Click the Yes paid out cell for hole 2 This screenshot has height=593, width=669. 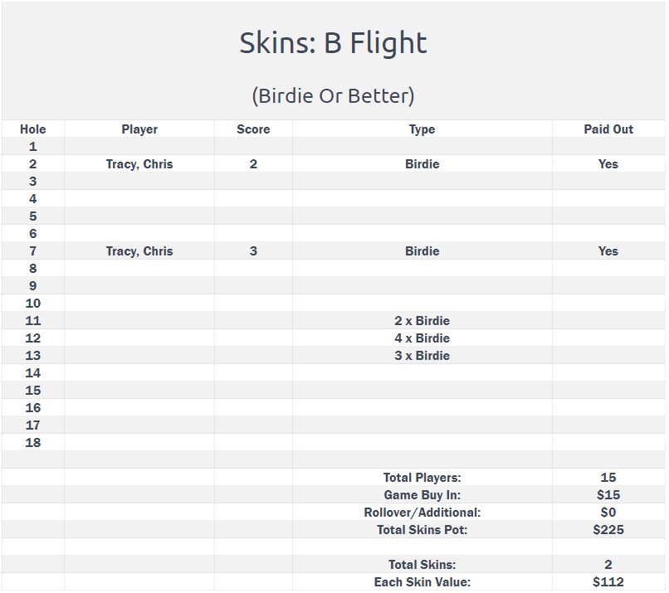[x=608, y=164]
